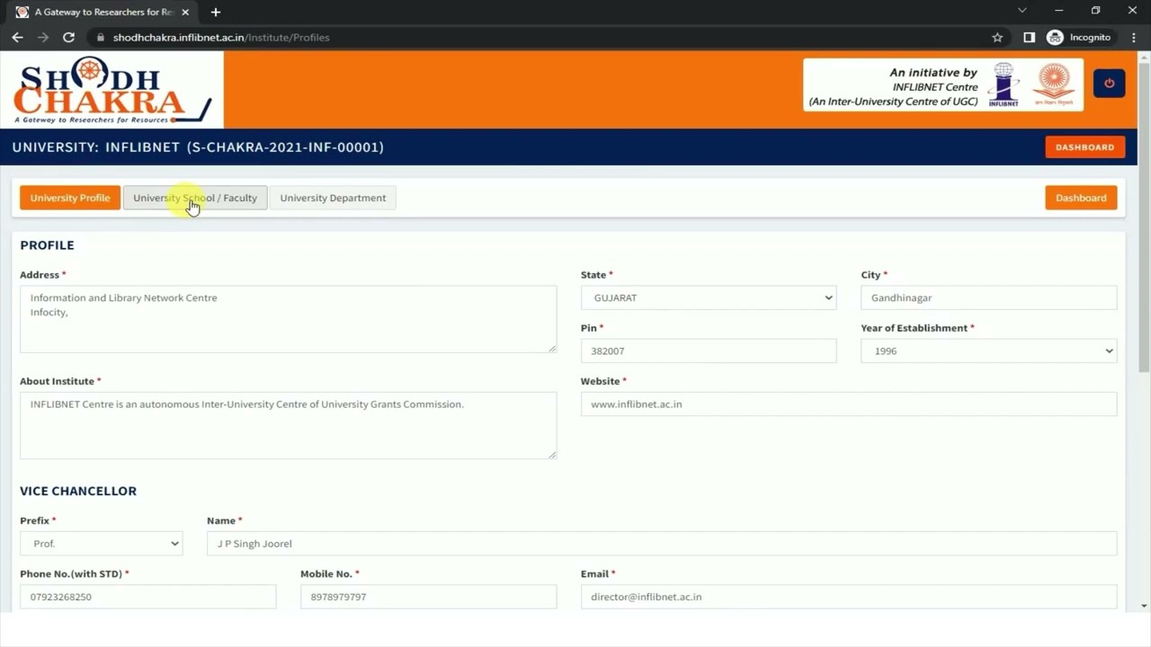Viewport: 1151px width, 647px height.
Task: Click the Address text area
Action: [x=288, y=319]
